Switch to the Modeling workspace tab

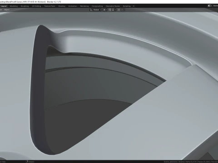[14, 6]
